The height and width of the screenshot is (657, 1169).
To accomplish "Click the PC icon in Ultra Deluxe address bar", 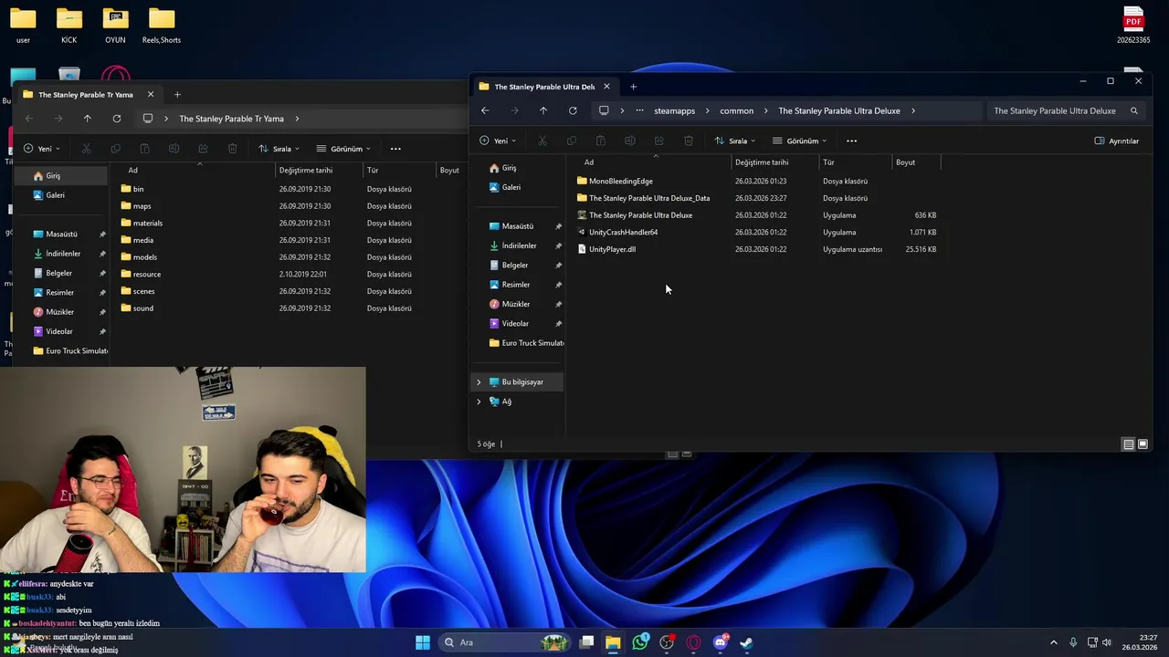I will coord(604,110).
